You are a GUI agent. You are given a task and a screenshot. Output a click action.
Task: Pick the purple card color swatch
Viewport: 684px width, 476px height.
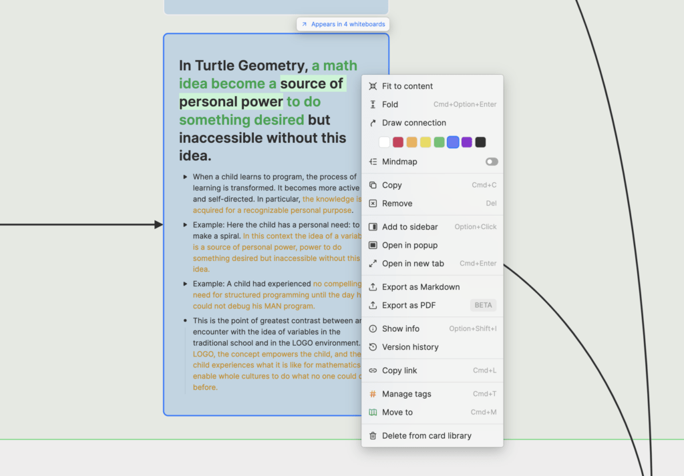point(467,142)
